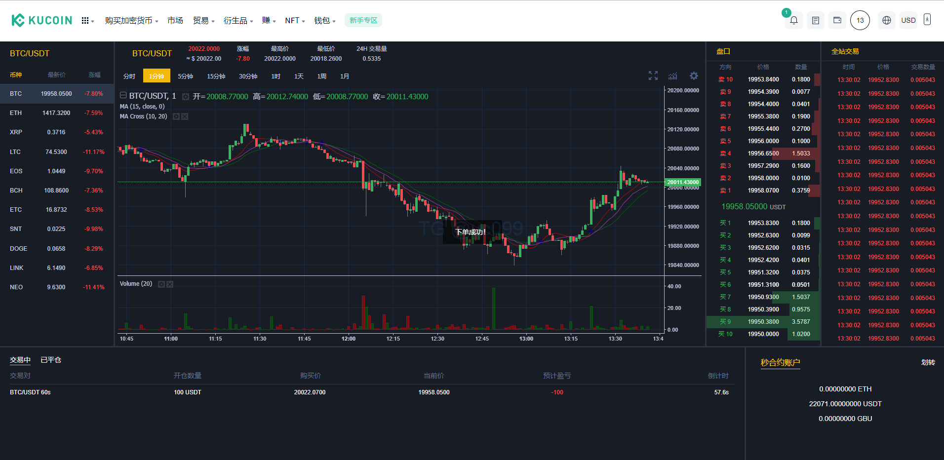This screenshot has width=944, height=460.
Task: Click the 新手专区 button
Action: (363, 20)
